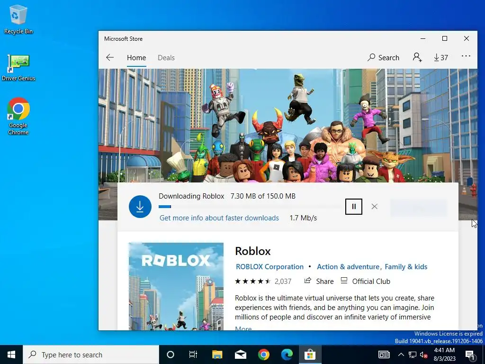The image size is (485, 364).
Task: Select the Recycle Bin desktop icon
Action: tap(18, 19)
